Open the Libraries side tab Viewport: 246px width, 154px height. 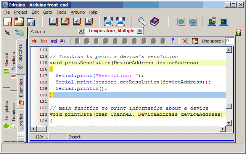point(21,125)
